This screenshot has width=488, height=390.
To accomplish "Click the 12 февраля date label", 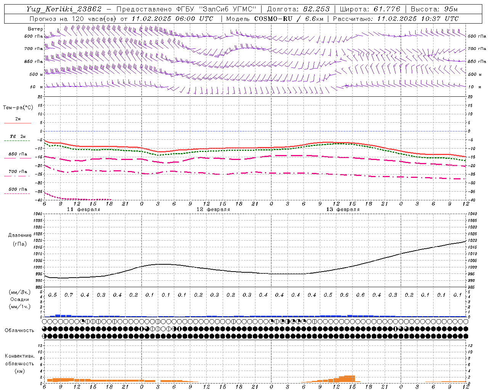I will point(213,209).
